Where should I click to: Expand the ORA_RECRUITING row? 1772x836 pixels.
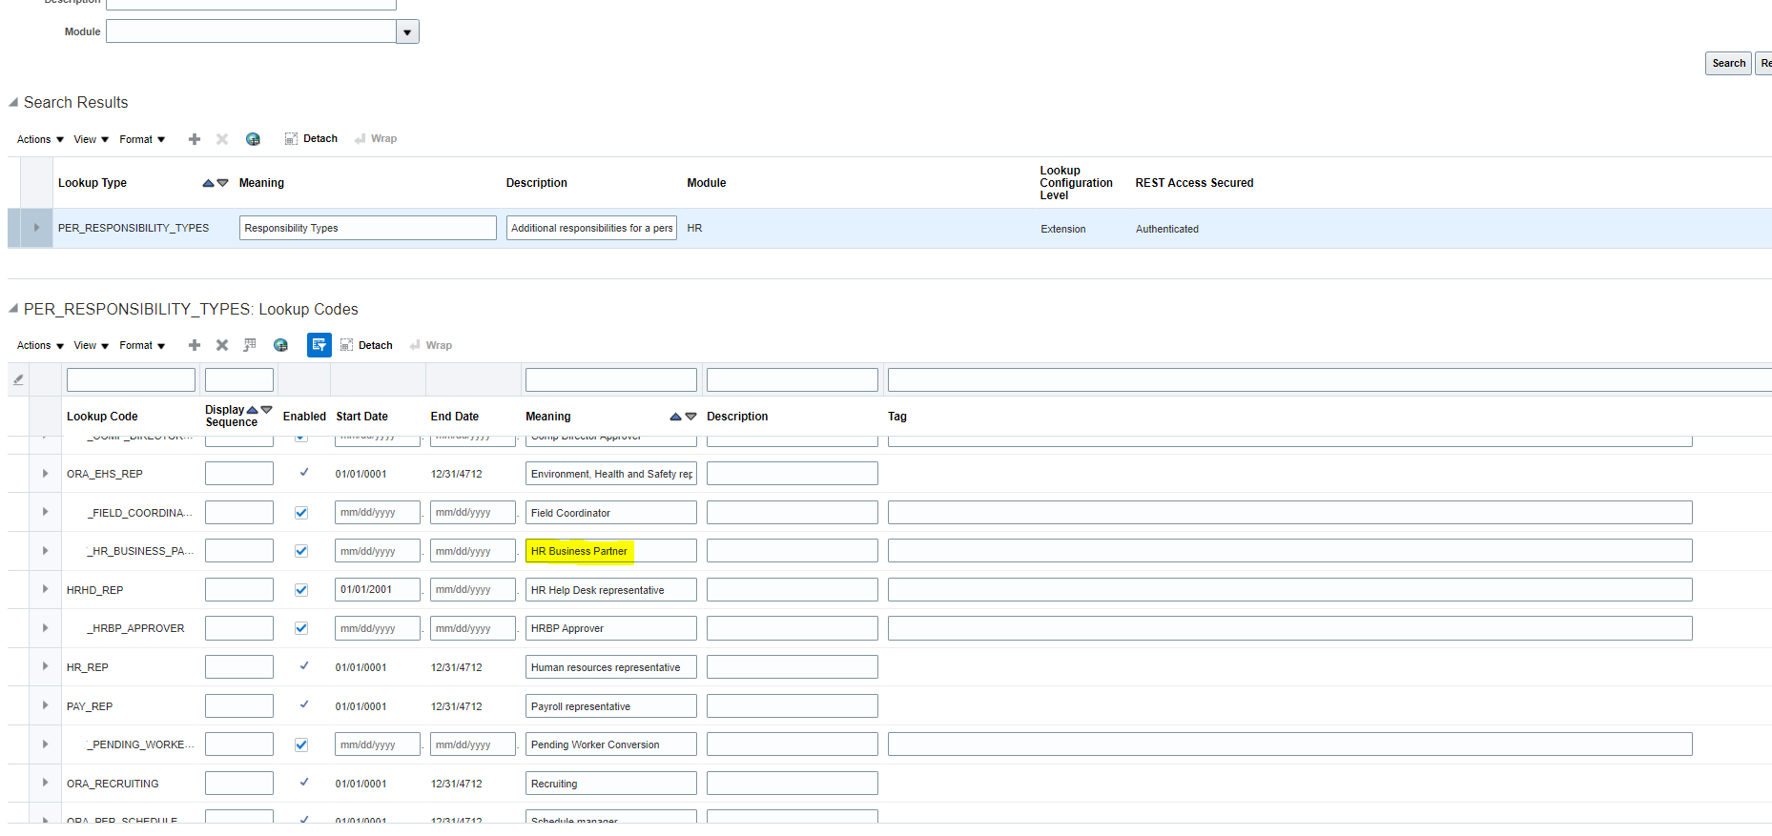click(45, 783)
